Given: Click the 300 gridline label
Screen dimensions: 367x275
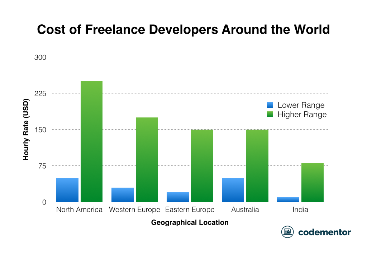Looking at the screenshot, I should click(41, 57).
